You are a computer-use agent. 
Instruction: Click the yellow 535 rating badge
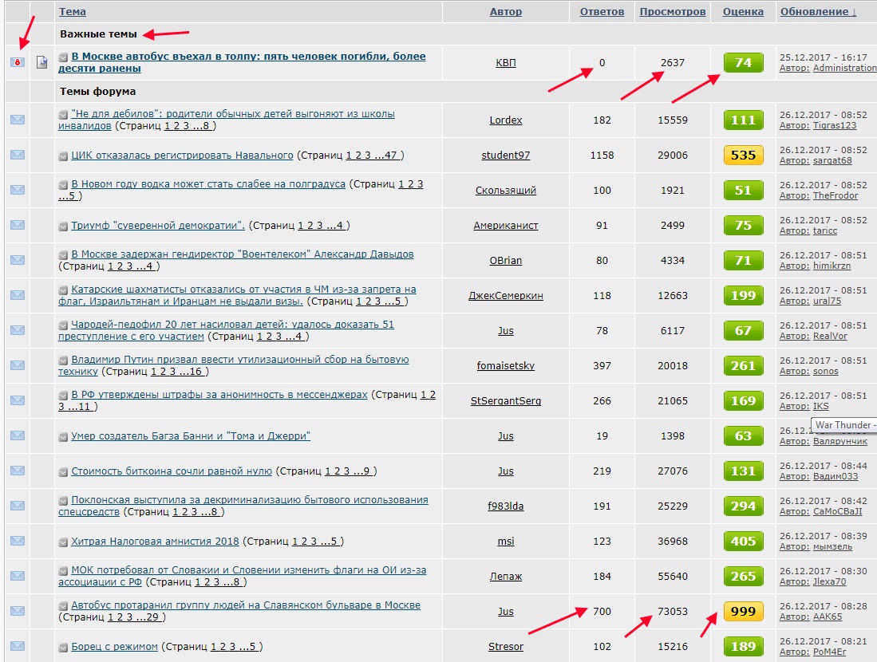tap(743, 155)
